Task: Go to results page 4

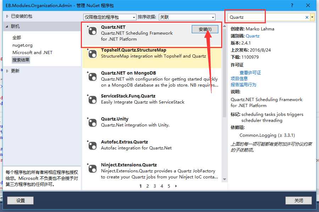Action: 162,186
